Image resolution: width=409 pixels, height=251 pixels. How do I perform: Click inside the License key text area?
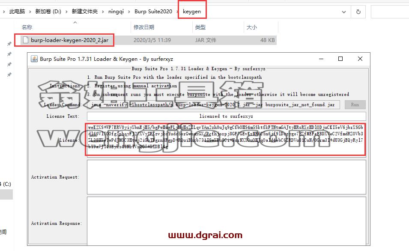coord(226,139)
